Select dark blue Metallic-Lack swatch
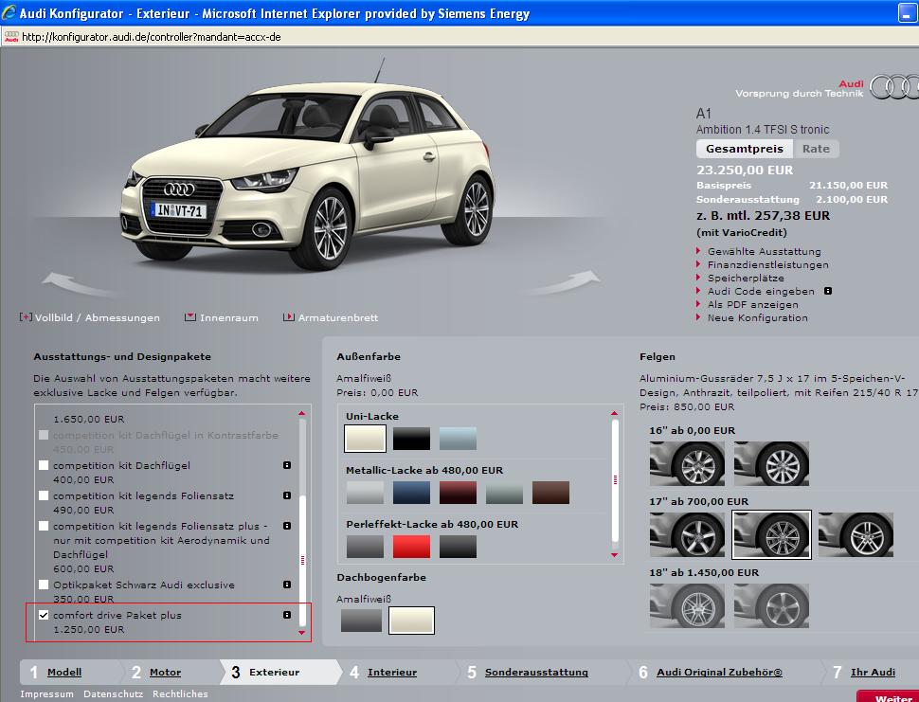This screenshot has width=919, height=702. pyautogui.click(x=411, y=493)
